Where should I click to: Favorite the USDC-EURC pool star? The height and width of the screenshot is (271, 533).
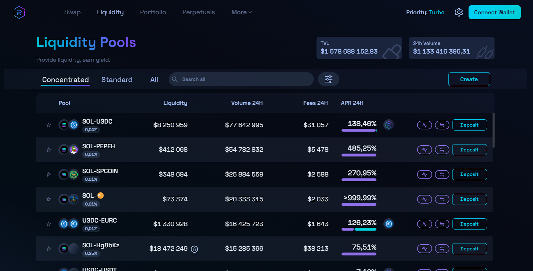(x=49, y=224)
